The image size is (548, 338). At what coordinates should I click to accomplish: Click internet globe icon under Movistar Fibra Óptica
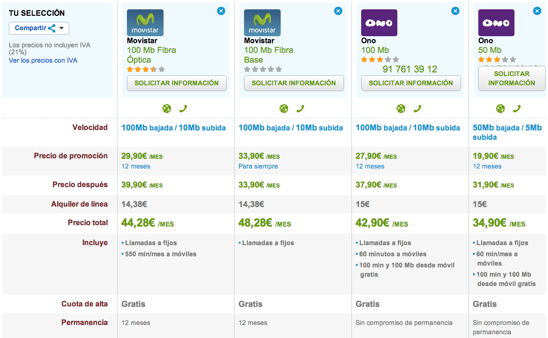(167, 109)
